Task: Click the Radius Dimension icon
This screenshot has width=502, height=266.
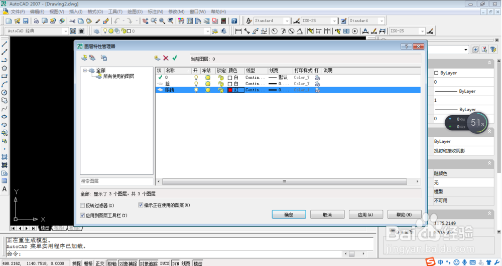Action: coord(275,31)
